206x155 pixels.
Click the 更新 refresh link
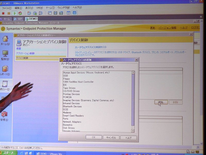point(152,28)
